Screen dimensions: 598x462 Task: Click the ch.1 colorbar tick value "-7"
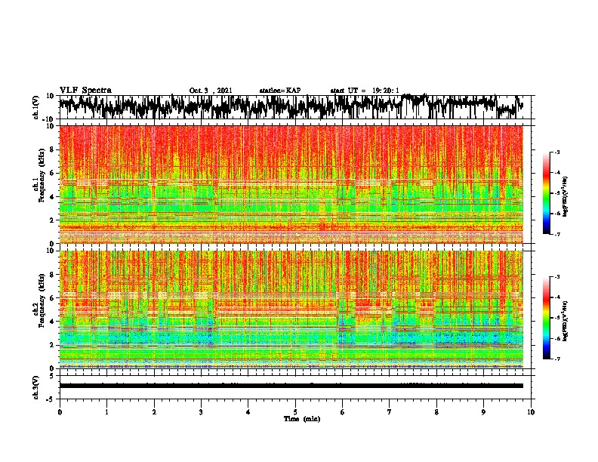pyautogui.click(x=556, y=234)
